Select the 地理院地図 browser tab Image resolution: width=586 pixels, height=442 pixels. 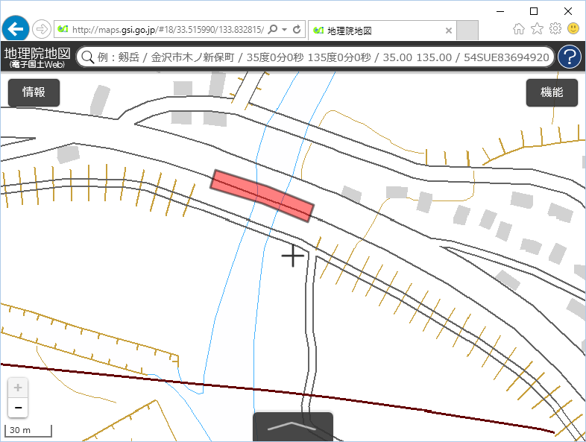coord(382,31)
